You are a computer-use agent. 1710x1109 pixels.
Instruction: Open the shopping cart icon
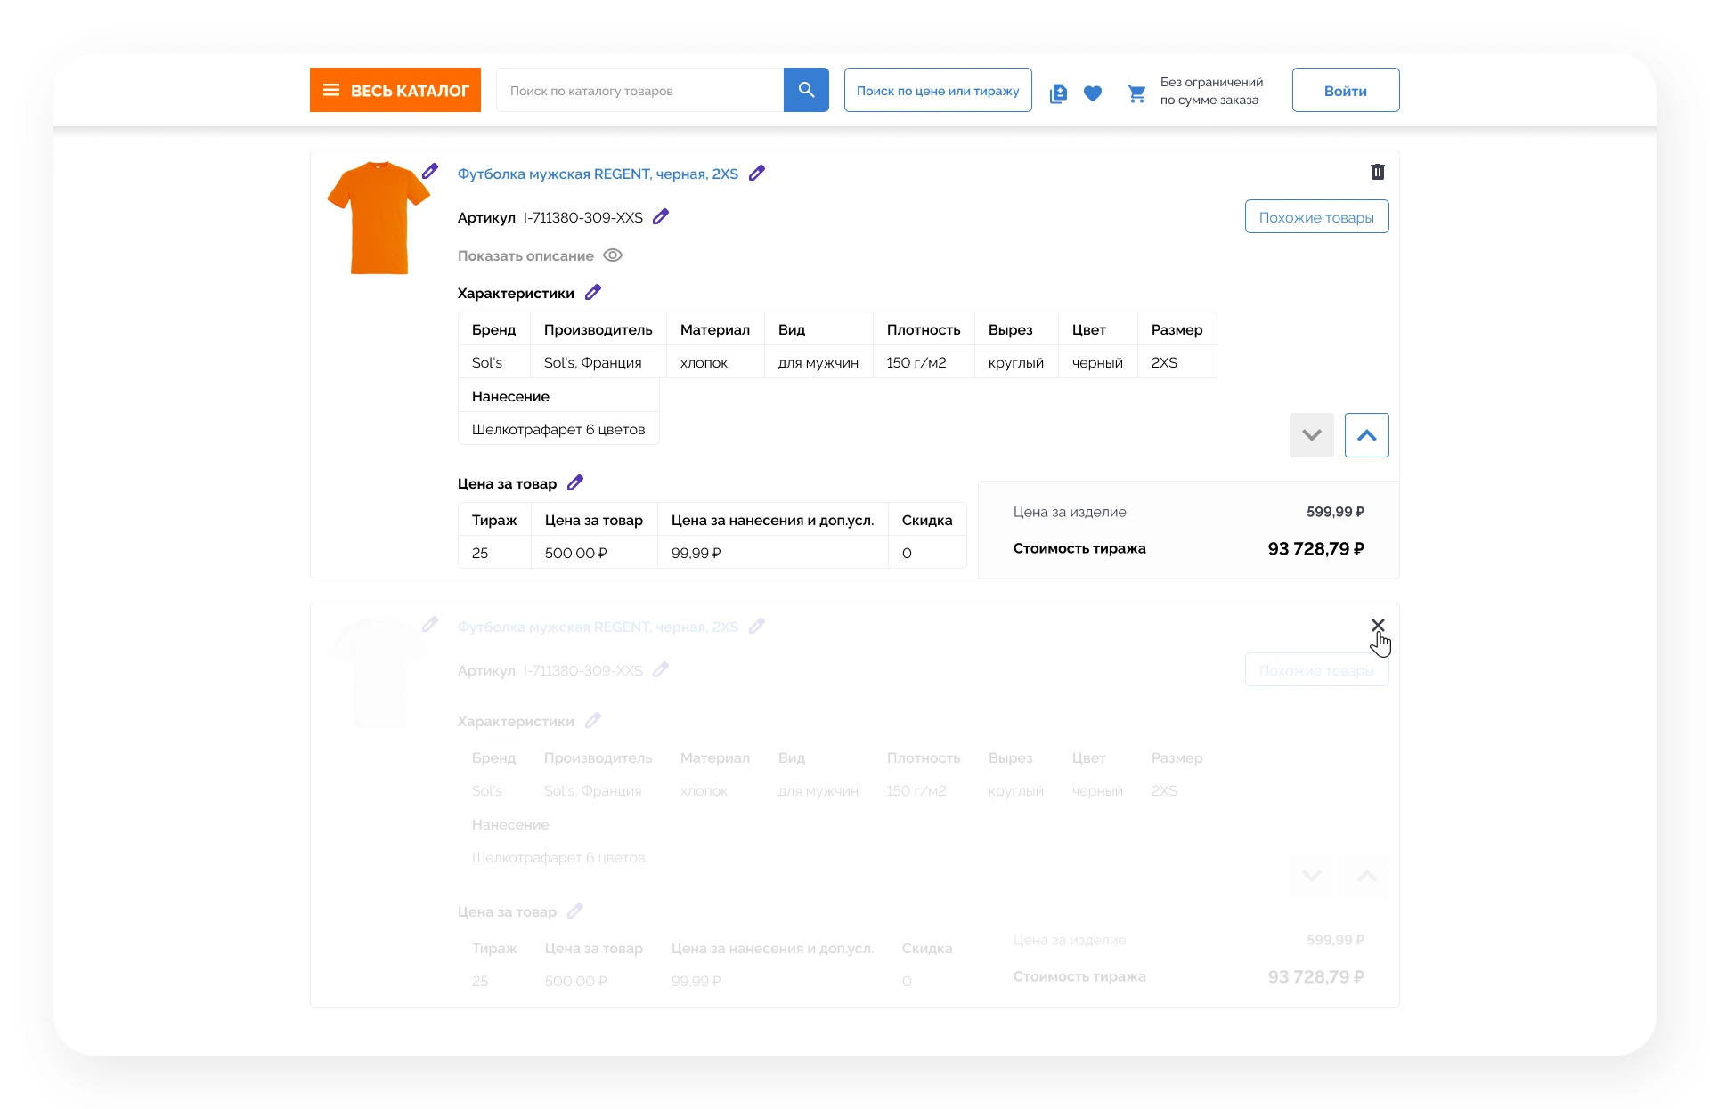pyautogui.click(x=1136, y=93)
